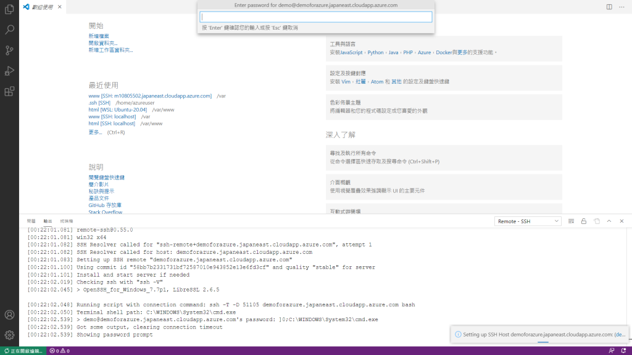Image resolution: width=632 pixels, height=355 pixels.
Task: Open the editor More Actions ellipsis
Action: click(622, 7)
